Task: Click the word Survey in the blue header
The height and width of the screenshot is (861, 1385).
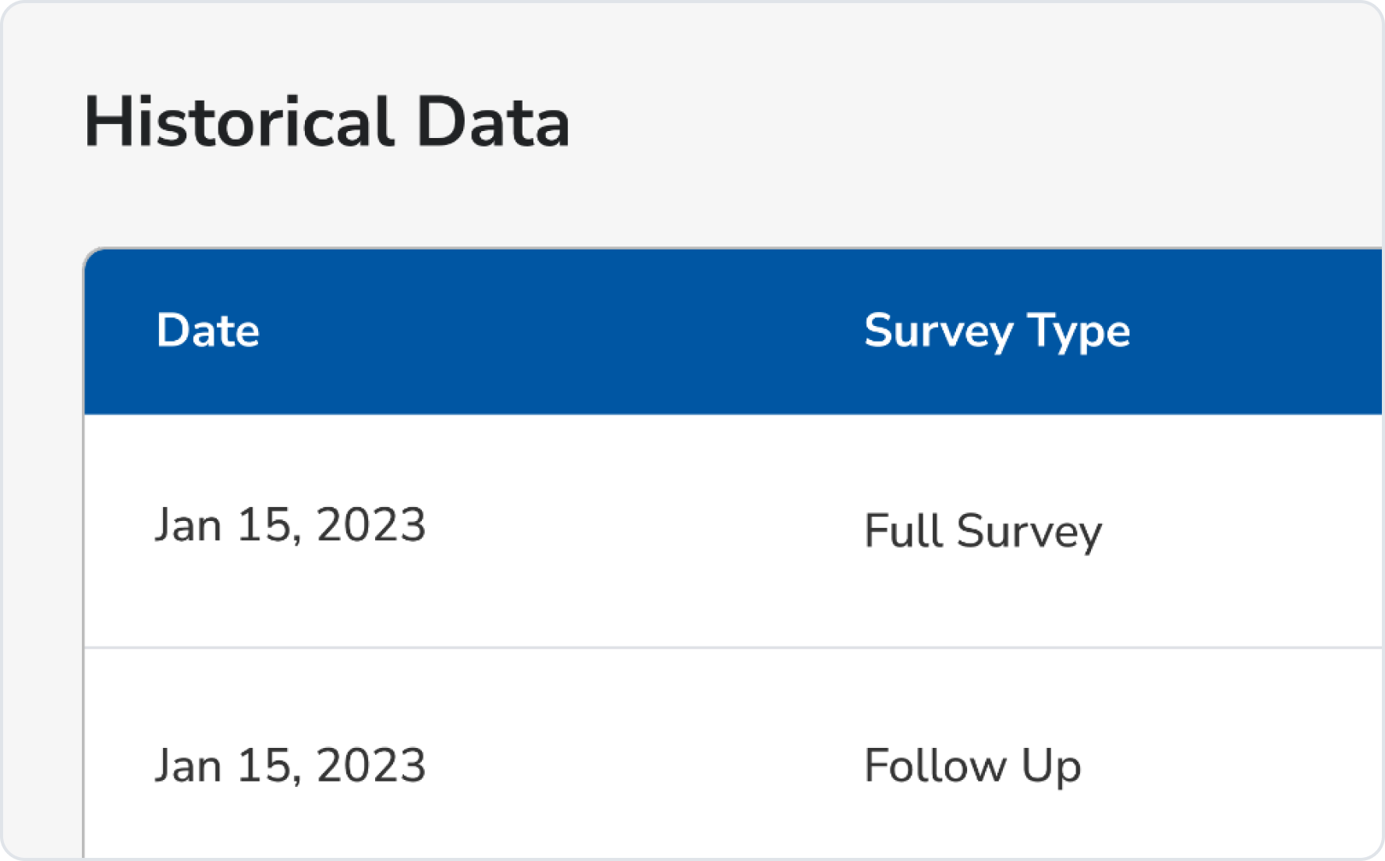Action: (939, 331)
